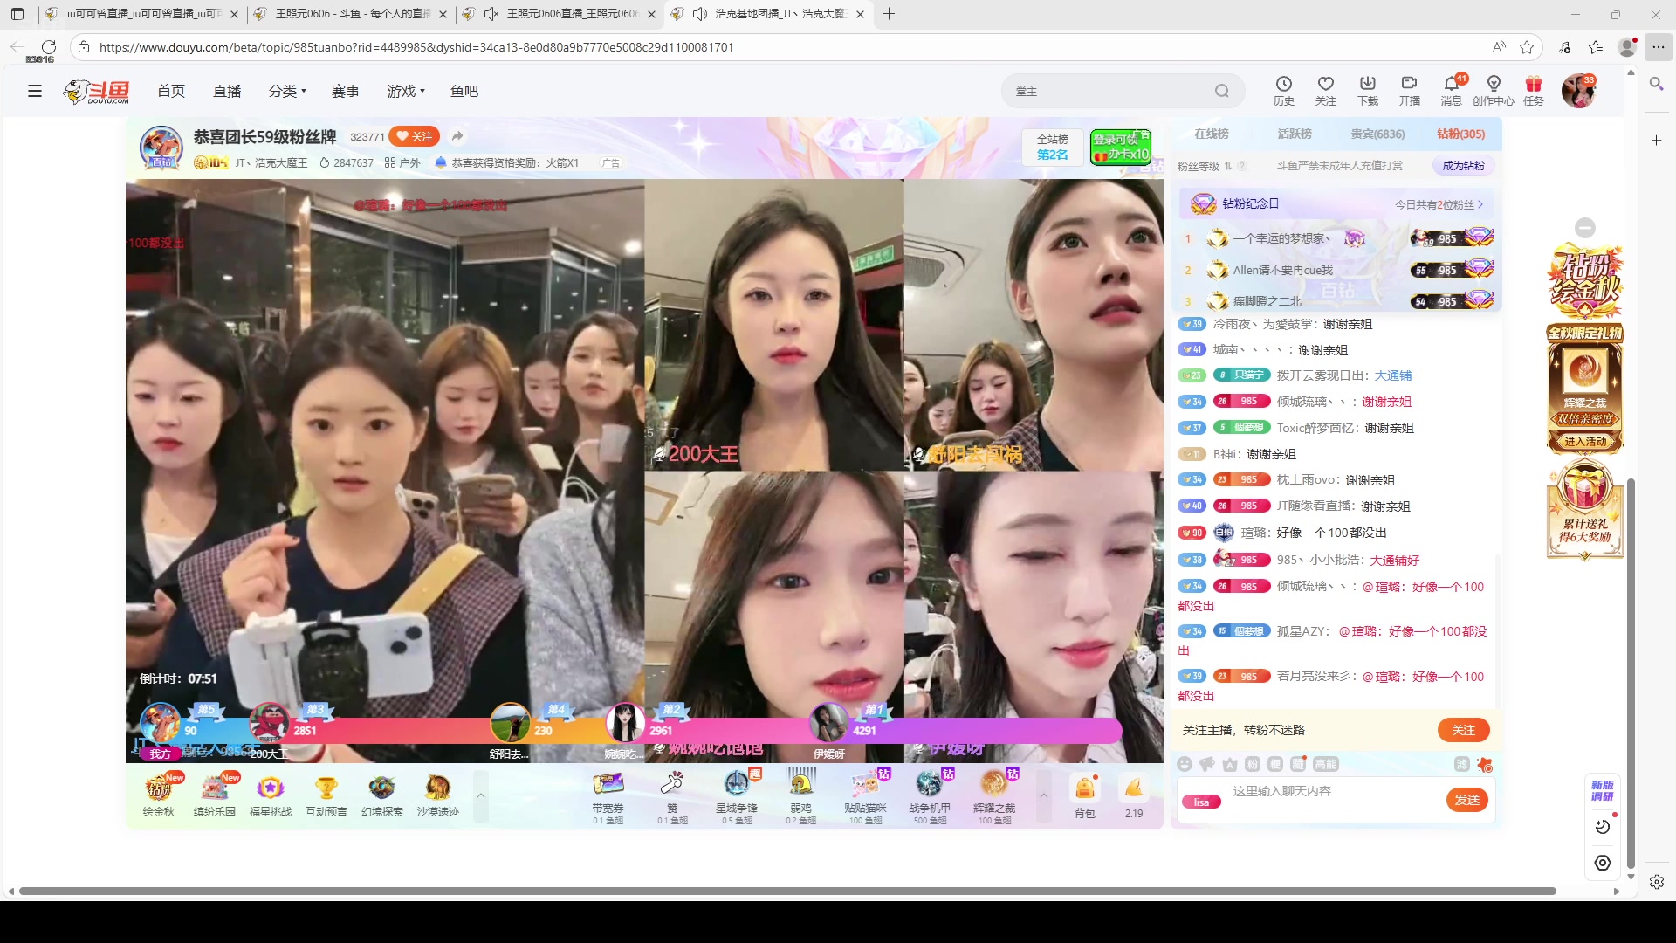
Task: Mute the 浩克基地团播 browser tab audio
Action: click(699, 14)
